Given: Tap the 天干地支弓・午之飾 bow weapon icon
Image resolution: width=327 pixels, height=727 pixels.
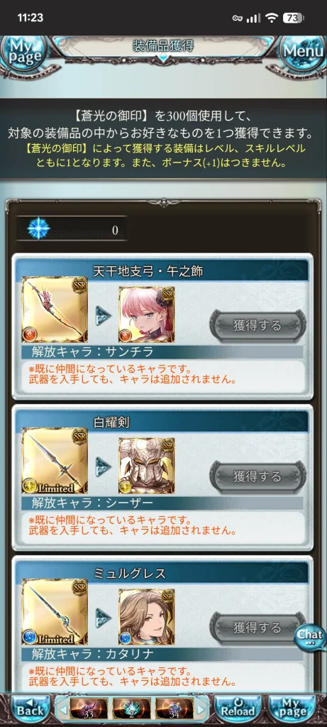Looking at the screenshot, I should pos(55,310).
